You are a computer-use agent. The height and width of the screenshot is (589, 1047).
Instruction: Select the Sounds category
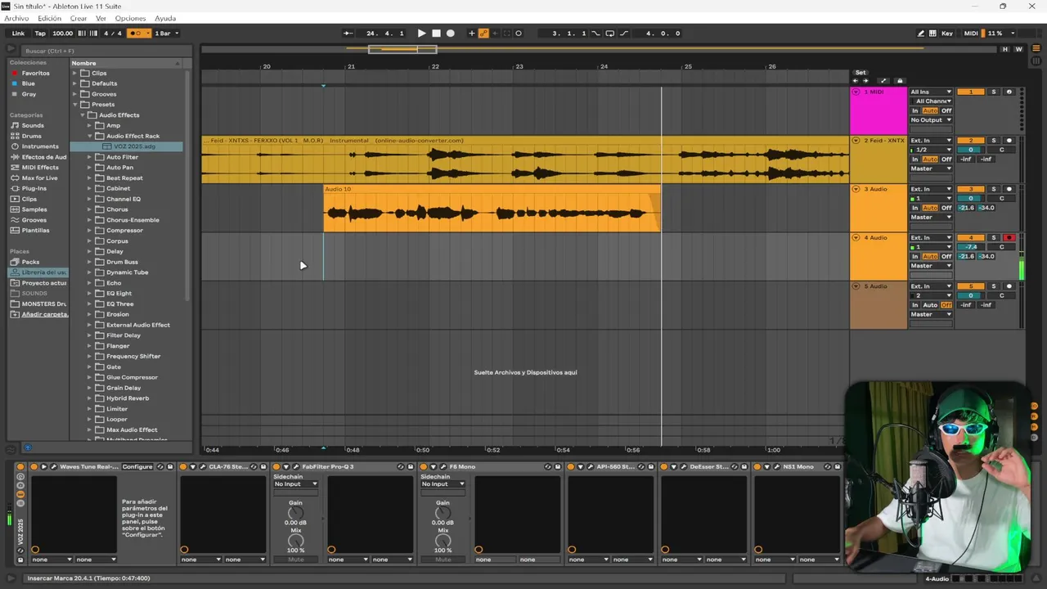(x=33, y=125)
